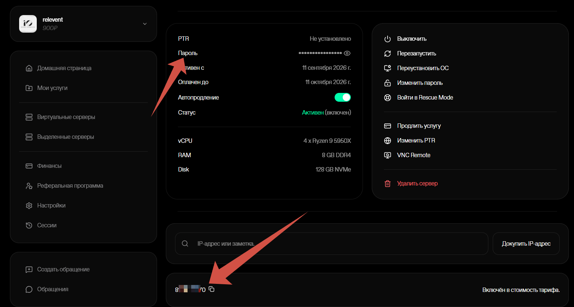
Task: Click the lifebuoy icon beside Rescue Mode
Action: [x=388, y=98]
